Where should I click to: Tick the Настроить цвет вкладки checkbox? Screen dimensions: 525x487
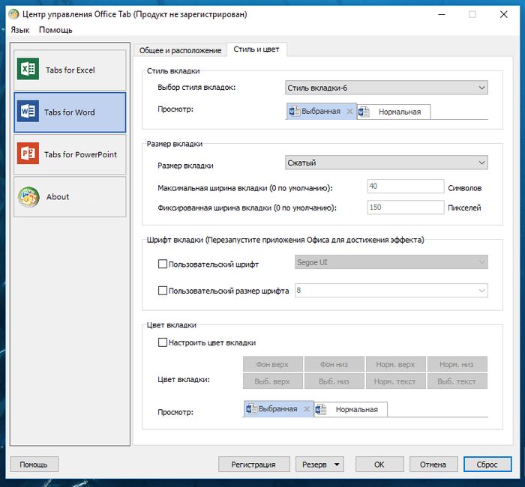163,342
